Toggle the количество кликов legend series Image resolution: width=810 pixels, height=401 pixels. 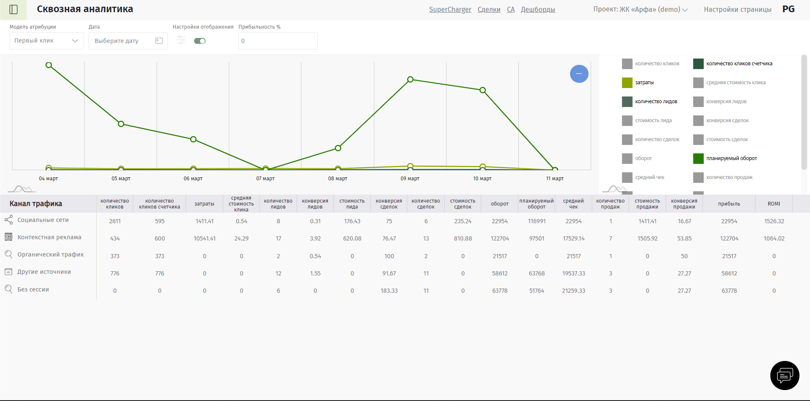coord(651,64)
